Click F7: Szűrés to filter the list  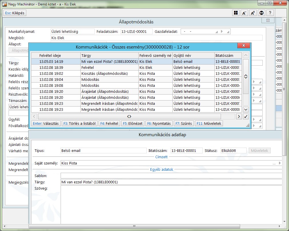tap(184, 124)
